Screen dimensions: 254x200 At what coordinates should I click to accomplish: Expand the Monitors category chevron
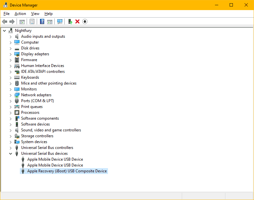[x=10, y=89]
